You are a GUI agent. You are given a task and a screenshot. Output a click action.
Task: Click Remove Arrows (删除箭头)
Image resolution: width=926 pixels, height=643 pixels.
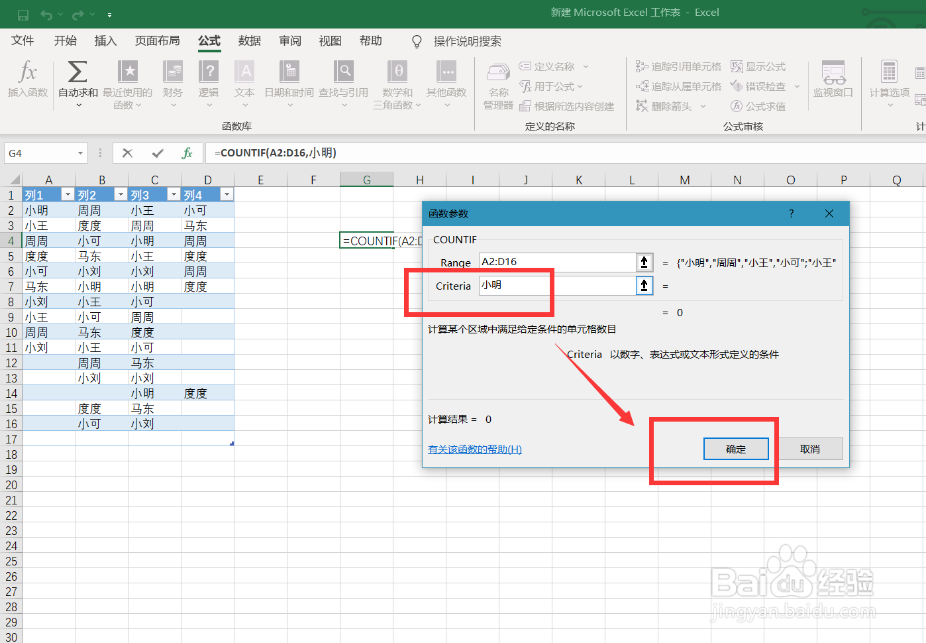click(664, 106)
